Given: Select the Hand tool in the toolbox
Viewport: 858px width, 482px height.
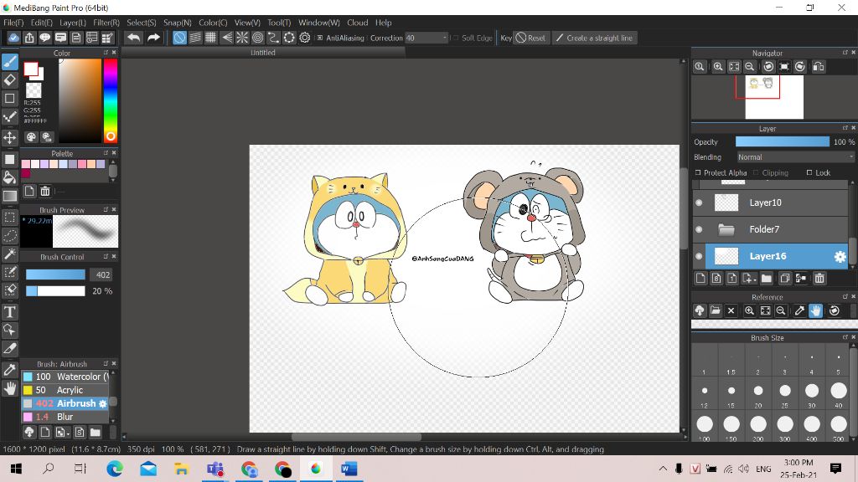Looking at the screenshot, I should click(10, 388).
